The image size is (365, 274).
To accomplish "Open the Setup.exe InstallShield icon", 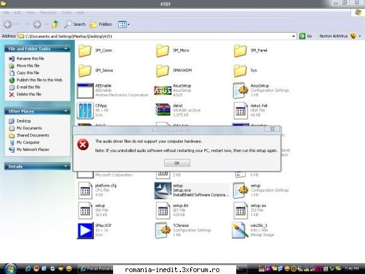I will point(163,190).
